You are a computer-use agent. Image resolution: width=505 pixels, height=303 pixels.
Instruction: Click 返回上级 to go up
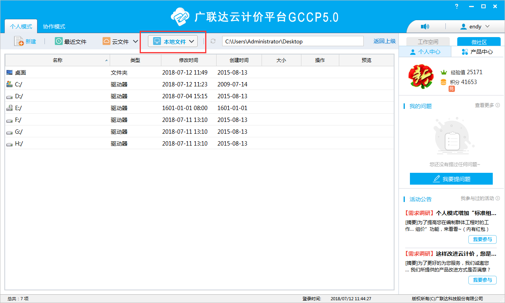pos(385,41)
